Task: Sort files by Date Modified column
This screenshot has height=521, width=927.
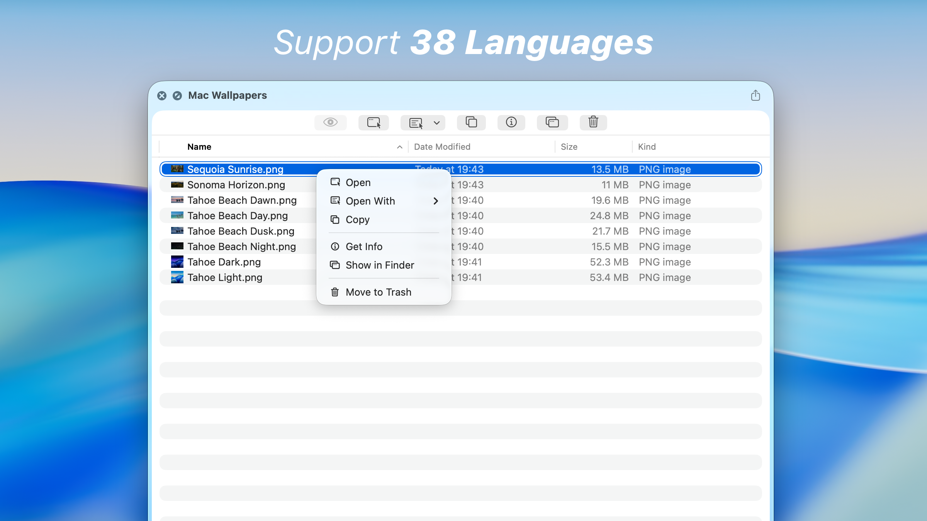Action: pyautogui.click(x=441, y=147)
